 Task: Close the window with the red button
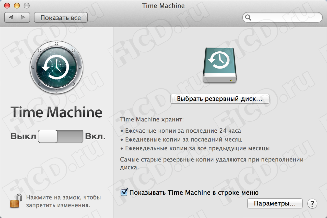pyautogui.click(x=7, y=6)
